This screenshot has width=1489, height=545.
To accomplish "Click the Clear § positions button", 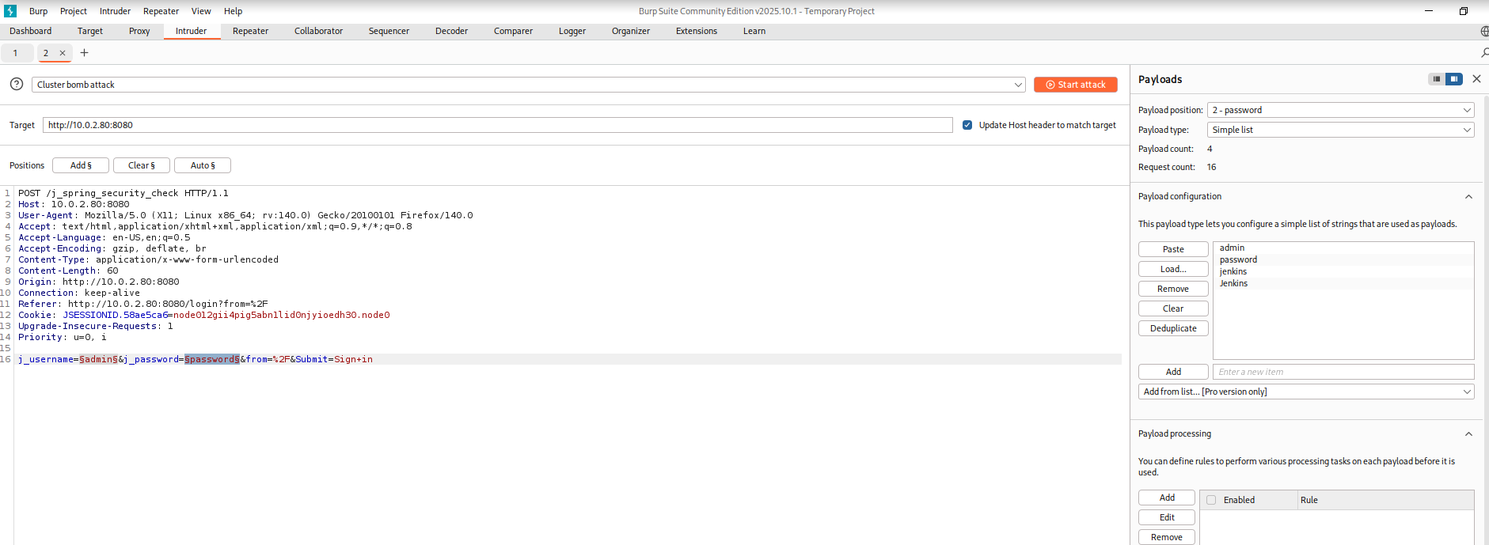I will [142, 165].
